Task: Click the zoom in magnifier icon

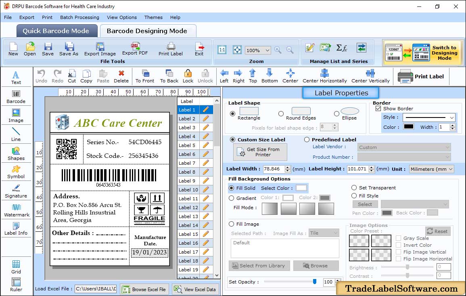Action: point(278,50)
